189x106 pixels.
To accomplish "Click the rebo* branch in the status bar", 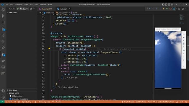I will pos(9,102).
